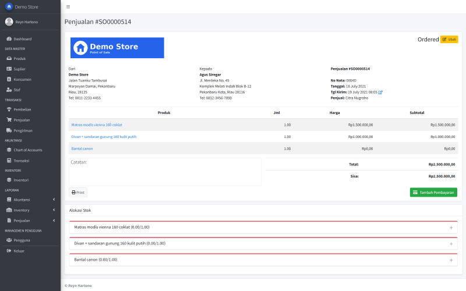
Task: Open Inventori menu item
Action: (30, 180)
